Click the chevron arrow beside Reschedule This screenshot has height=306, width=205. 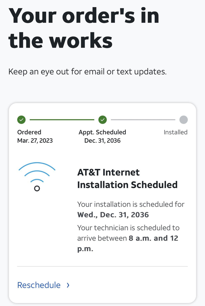coord(68,285)
